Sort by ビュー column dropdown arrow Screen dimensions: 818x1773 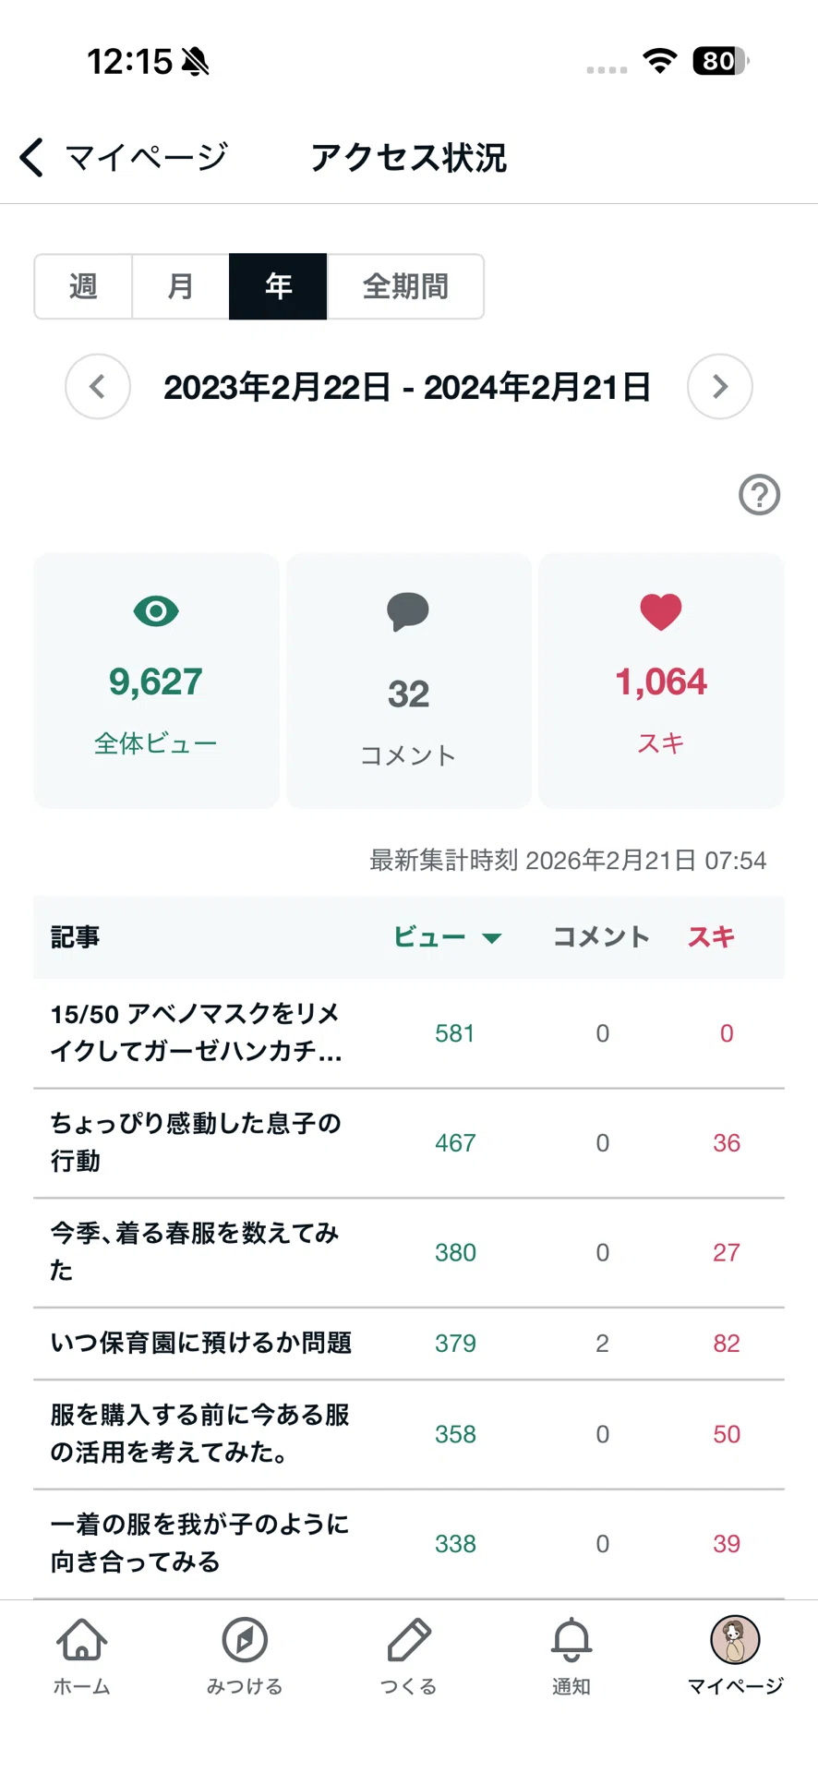tap(492, 938)
